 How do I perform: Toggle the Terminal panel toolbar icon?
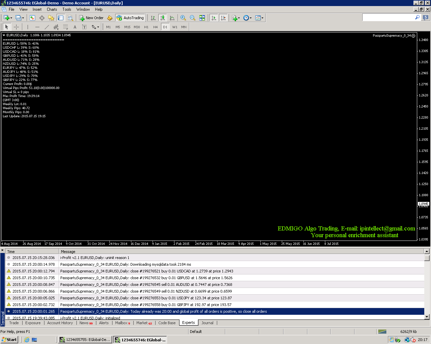pos(61,18)
